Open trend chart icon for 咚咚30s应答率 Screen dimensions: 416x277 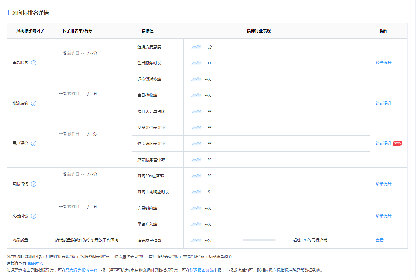click(196, 176)
